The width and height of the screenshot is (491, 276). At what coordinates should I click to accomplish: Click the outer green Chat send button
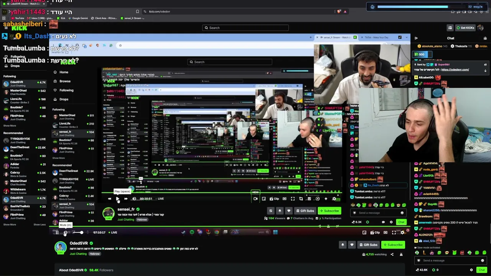[482, 270]
